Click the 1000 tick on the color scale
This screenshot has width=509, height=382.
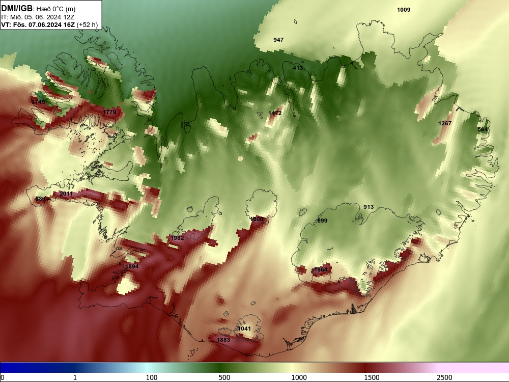point(299,377)
